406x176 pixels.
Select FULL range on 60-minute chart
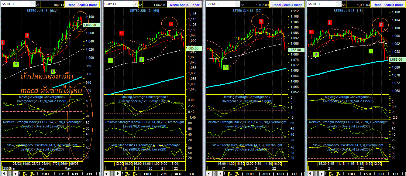coord(148,174)
